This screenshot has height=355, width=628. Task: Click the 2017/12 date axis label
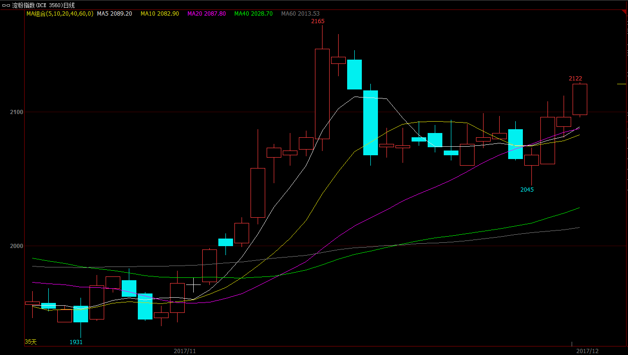click(x=587, y=351)
